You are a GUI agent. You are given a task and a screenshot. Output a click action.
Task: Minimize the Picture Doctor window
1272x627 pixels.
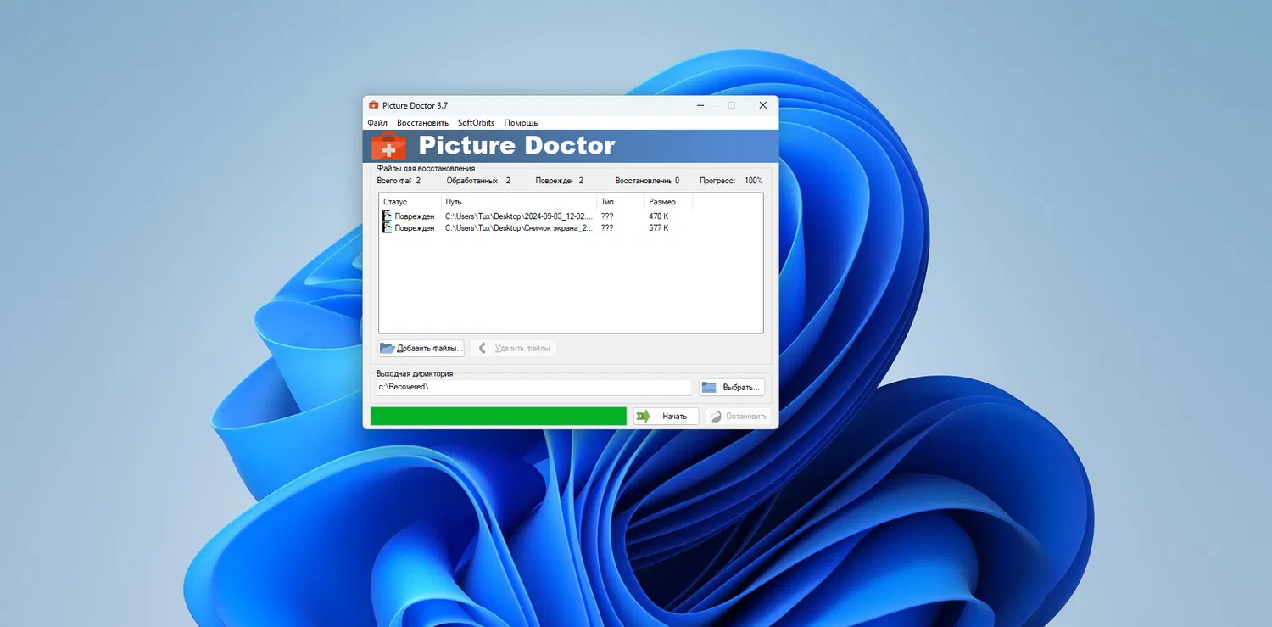(700, 105)
